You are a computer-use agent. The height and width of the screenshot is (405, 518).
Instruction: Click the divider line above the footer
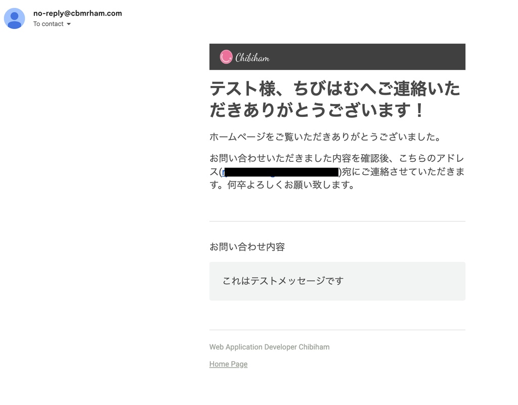click(x=337, y=330)
